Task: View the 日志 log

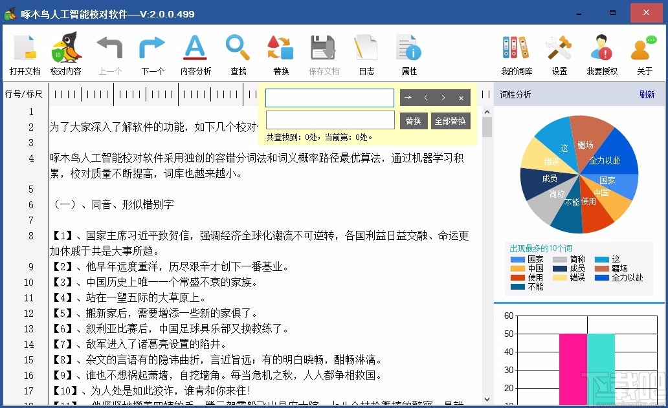Action: coord(366,54)
